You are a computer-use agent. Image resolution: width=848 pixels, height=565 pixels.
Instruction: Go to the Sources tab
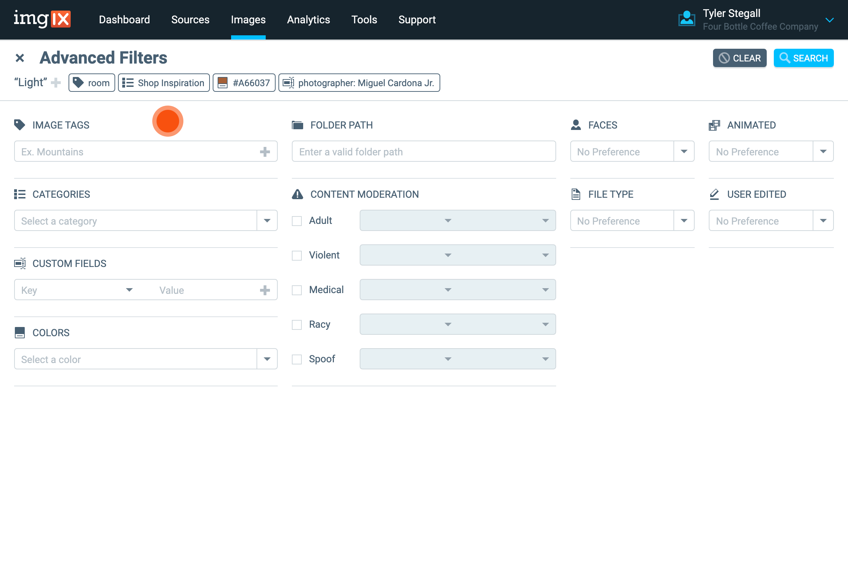coord(190,19)
